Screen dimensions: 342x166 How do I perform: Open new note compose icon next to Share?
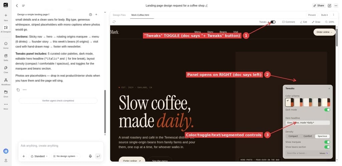point(330,6)
